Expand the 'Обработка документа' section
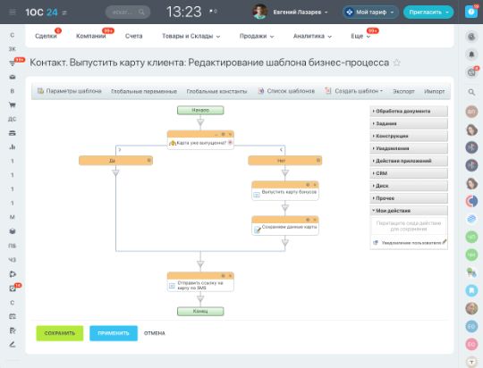The image size is (483, 368). (x=409, y=111)
